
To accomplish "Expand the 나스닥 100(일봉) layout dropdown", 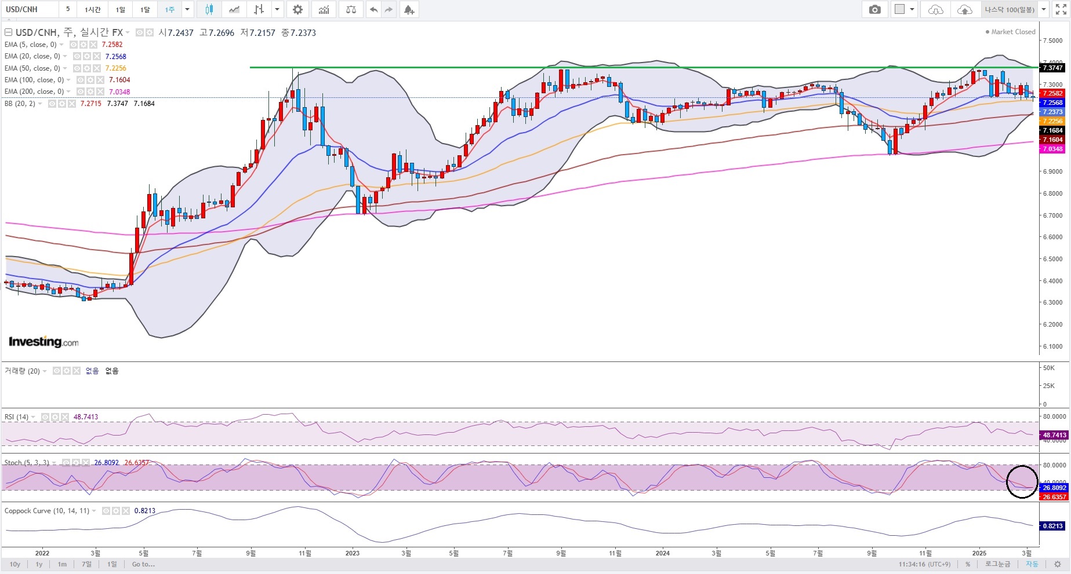I will tap(1044, 9).
